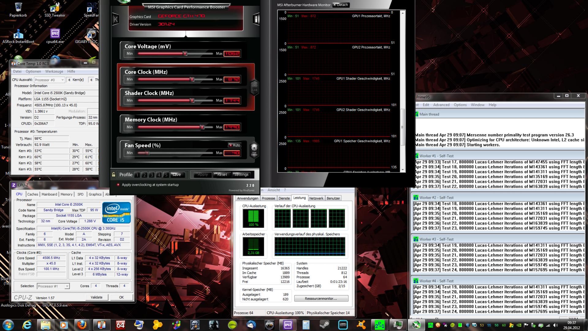Toggle Apply overclocking at system startup

[147, 185]
